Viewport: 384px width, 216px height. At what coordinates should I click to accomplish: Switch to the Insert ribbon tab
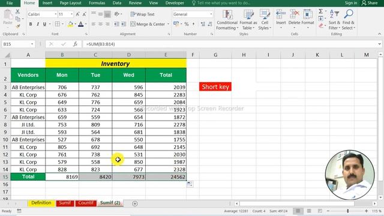[47, 3]
